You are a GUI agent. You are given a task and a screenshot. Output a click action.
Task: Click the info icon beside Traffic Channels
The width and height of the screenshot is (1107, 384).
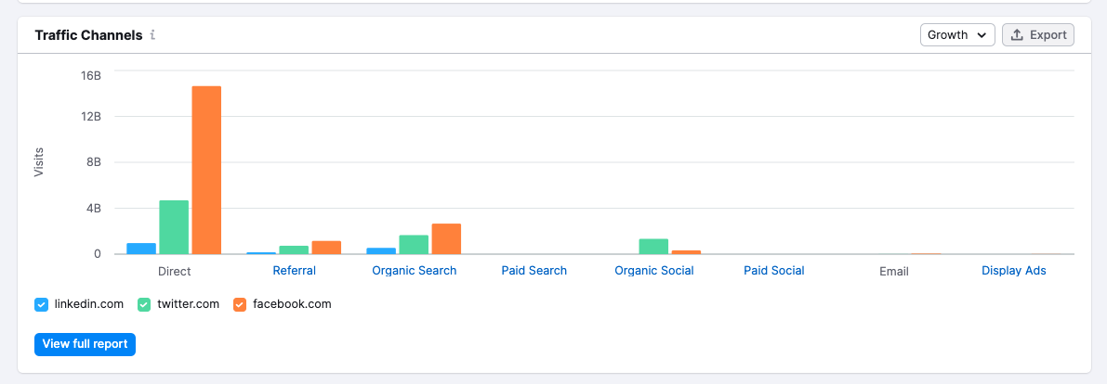(x=152, y=34)
